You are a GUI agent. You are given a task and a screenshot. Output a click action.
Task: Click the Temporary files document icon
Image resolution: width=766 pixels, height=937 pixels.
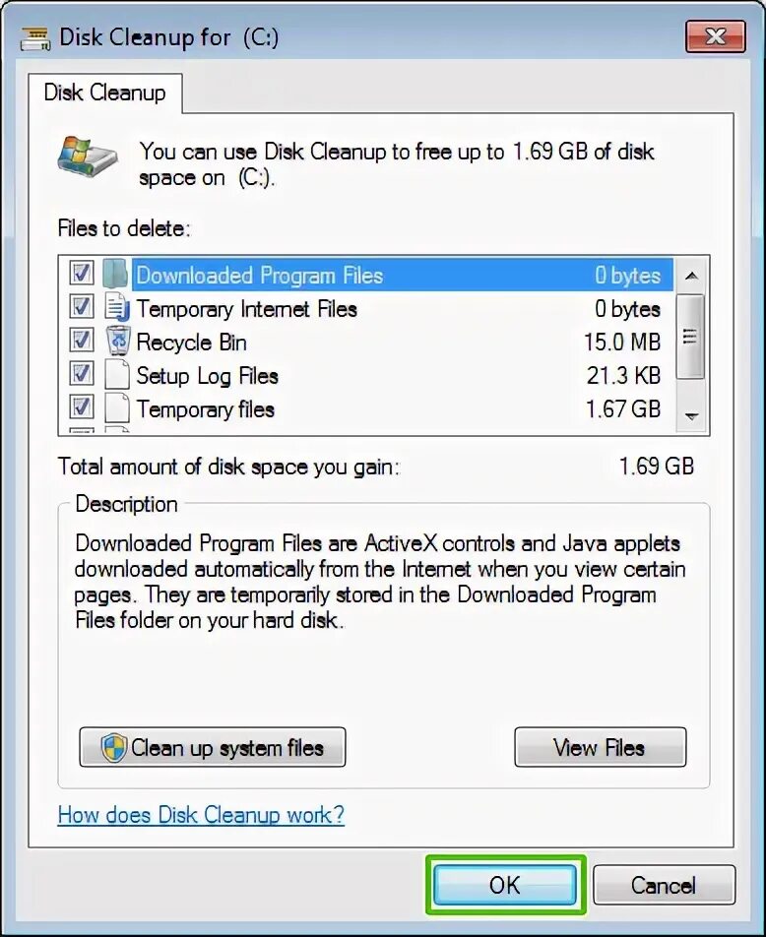point(117,408)
